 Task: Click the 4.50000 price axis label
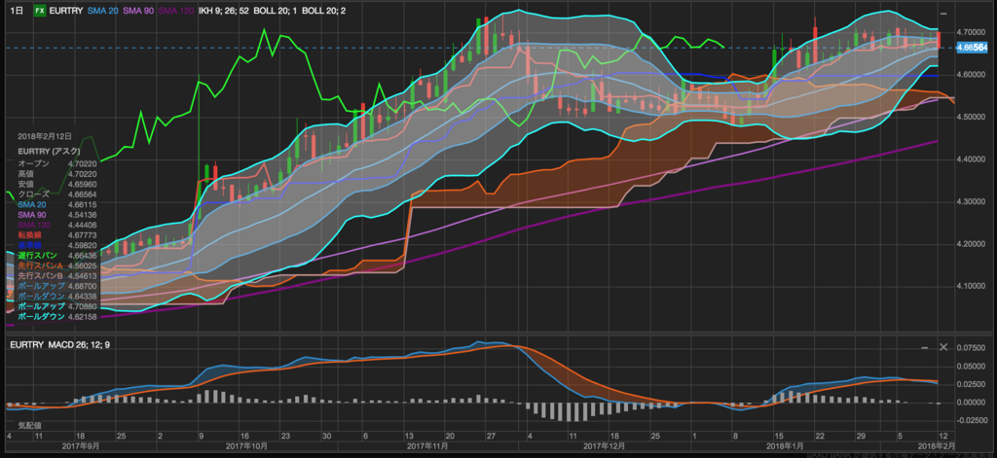point(973,117)
